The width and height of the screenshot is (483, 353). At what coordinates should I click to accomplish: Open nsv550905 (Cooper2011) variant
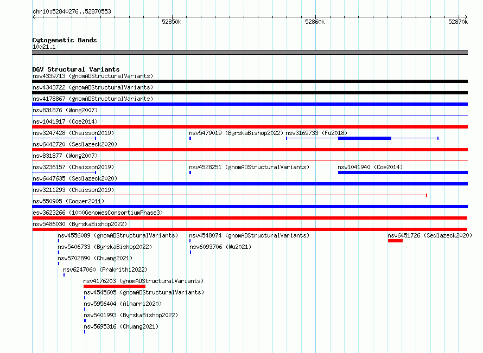click(68, 201)
